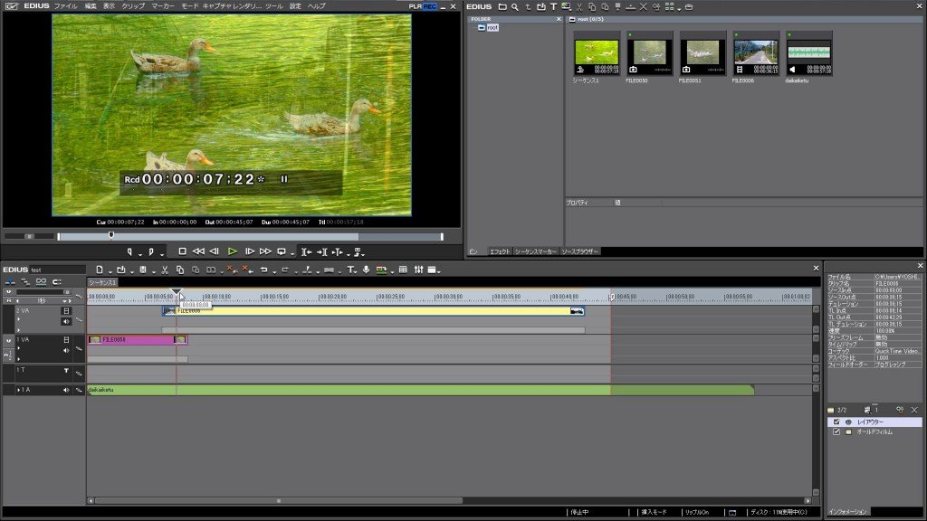This screenshot has height=521, width=927.
Task: Click the insert/overwrite mode toggle icon
Action: click(x=11, y=282)
